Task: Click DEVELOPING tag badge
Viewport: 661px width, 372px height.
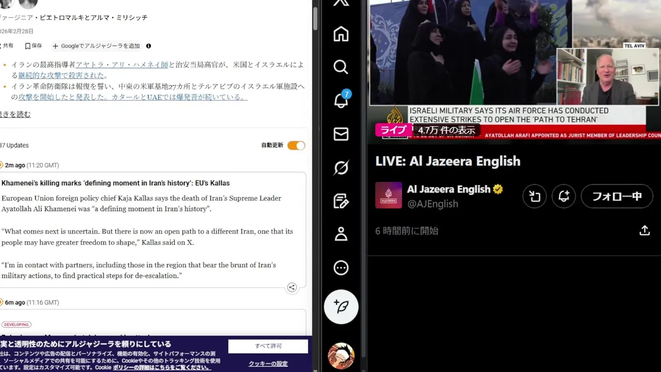Action: 17,324
